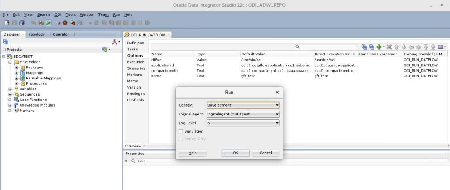
Task: Expand the Knowledge Modules tree node
Action: [10, 105]
